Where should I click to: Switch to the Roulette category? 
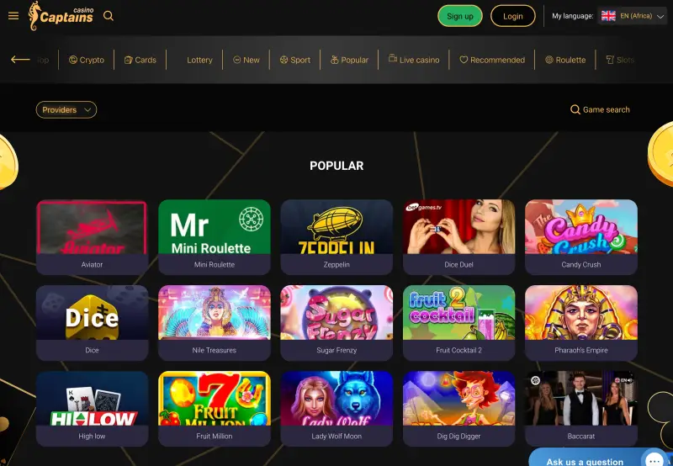pyautogui.click(x=565, y=60)
